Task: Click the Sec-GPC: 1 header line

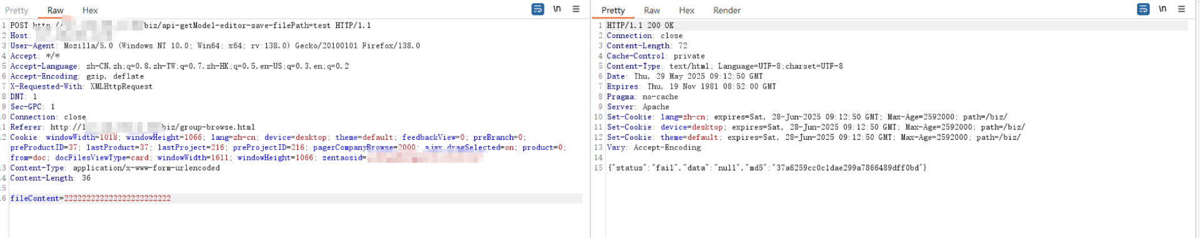Action: pos(32,107)
